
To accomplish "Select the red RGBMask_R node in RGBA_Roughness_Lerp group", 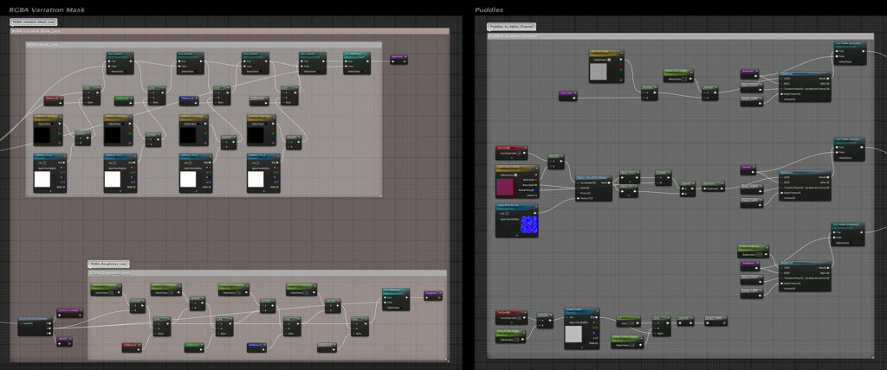I will click(x=132, y=347).
